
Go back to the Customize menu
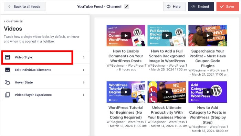click(x=13, y=22)
